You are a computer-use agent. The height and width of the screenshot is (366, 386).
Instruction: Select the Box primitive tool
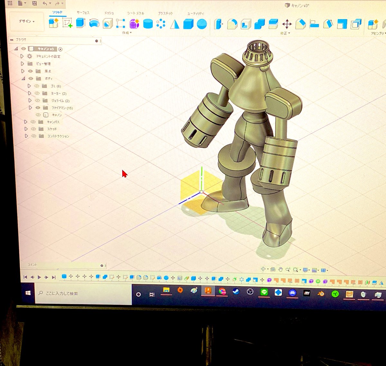tap(188, 24)
